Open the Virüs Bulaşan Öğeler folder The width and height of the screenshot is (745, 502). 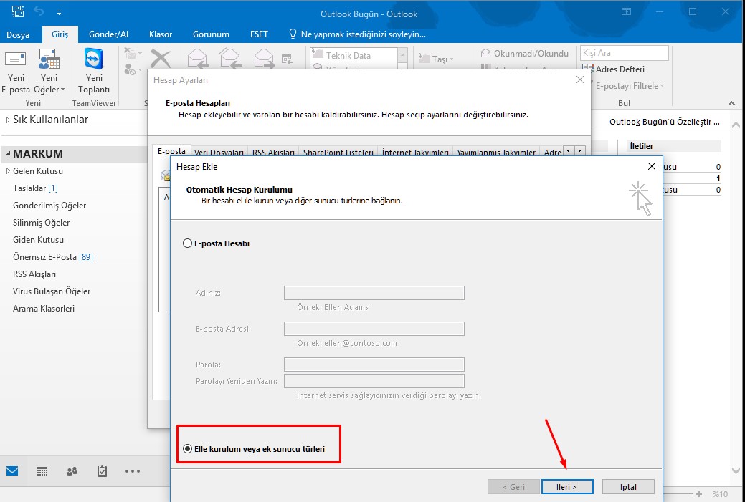(x=52, y=291)
